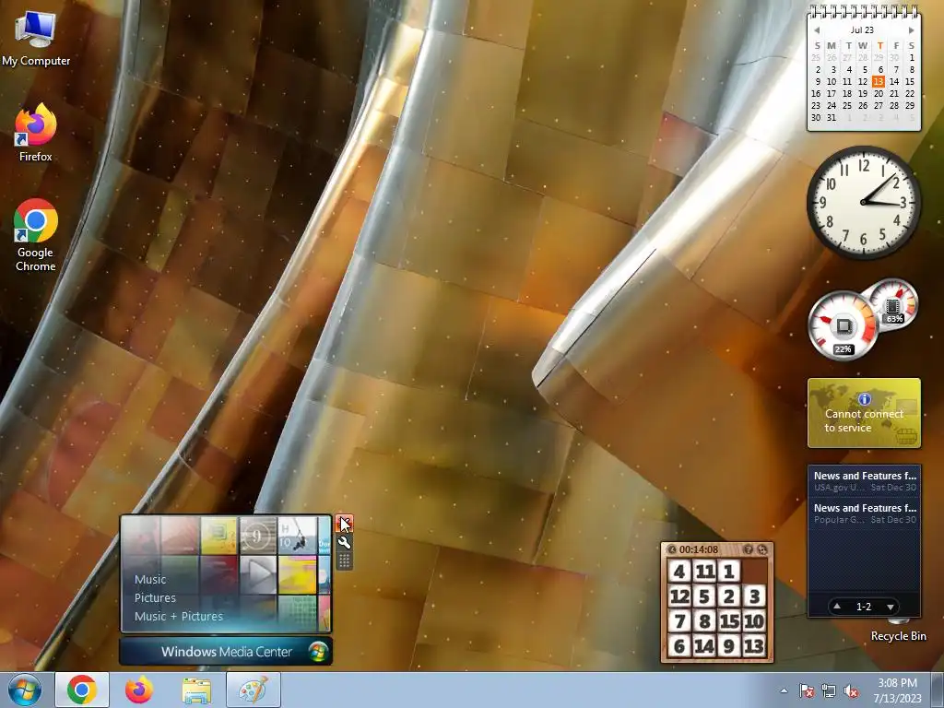Launch Firefox from the taskbar

pyautogui.click(x=139, y=690)
